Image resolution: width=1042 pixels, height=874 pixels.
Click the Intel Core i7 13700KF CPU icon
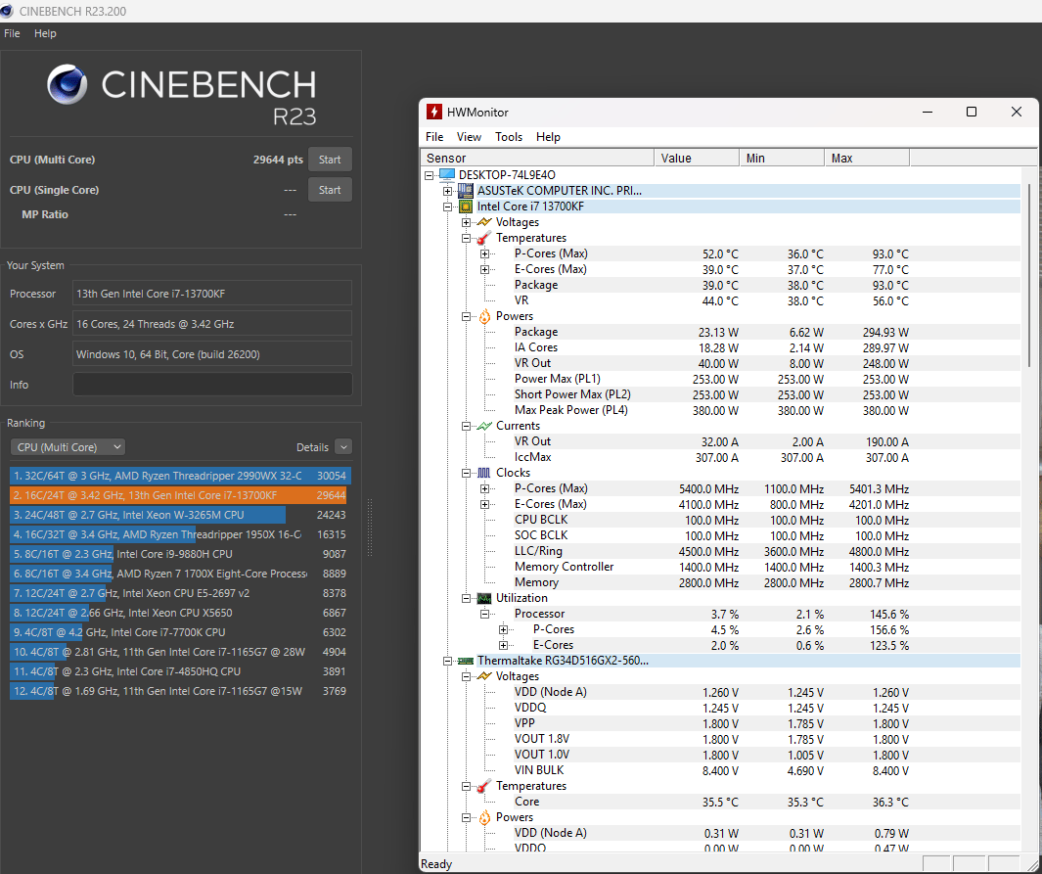(466, 207)
